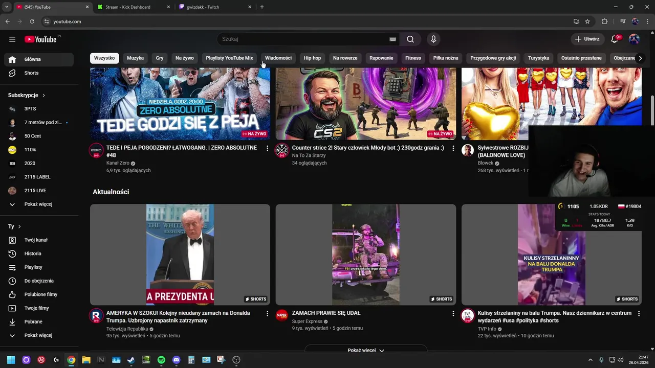Reload the page with refresh button
Viewport: 655px width, 368px height.
point(32,21)
